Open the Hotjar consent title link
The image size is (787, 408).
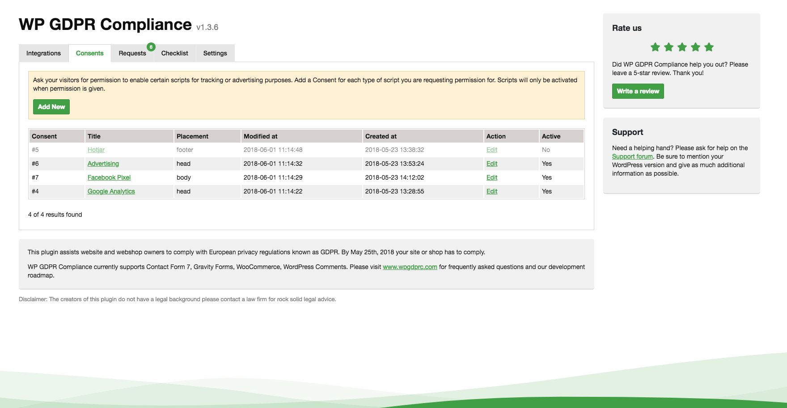click(96, 150)
